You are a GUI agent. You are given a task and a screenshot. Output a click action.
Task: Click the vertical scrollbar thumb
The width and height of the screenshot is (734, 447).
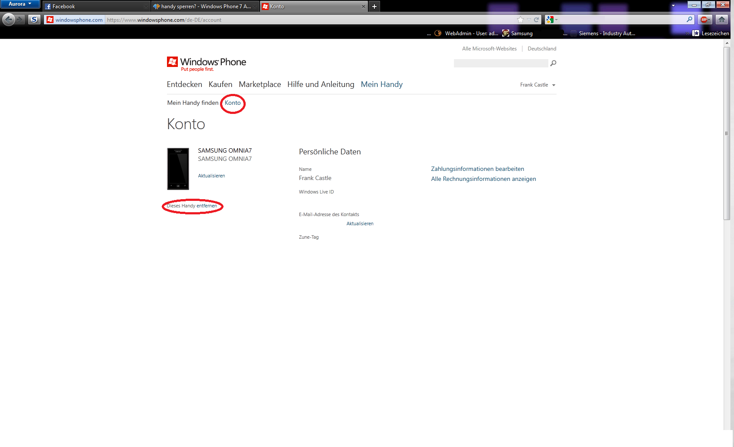click(x=727, y=133)
